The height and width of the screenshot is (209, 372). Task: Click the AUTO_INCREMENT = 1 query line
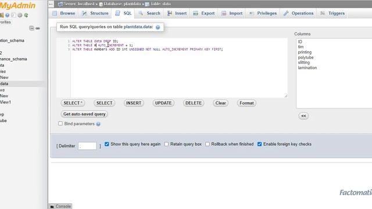coord(102,45)
